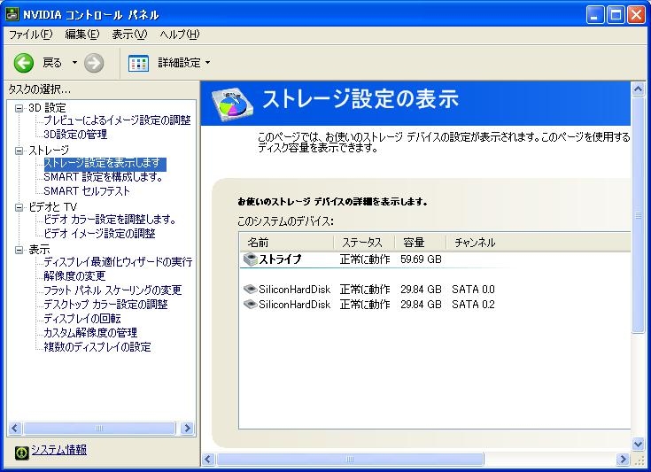Click SiliconHardDisk icon on SATA 0.0 row
The height and width of the screenshot is (472, 651).
tap(250, 289)
